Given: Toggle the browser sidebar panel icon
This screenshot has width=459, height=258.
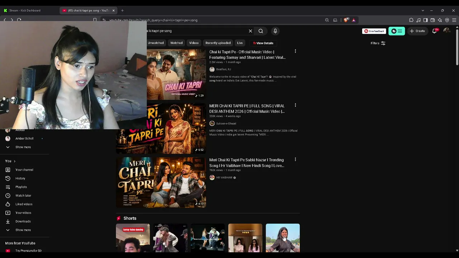Looking at the screenshot, I should pos(425,20).
